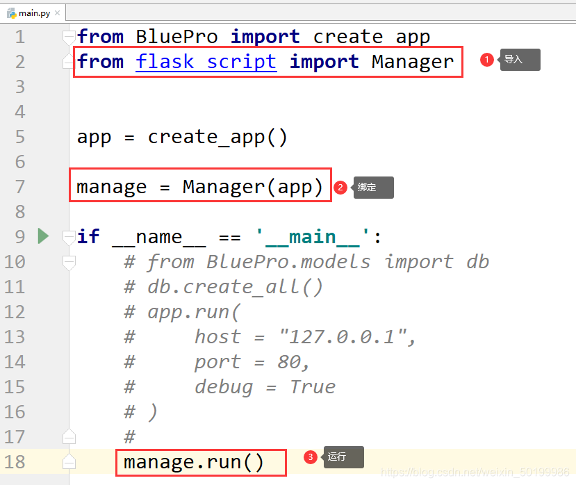Toggle fold marker at end of imports on line 2

click(x=69, y=61)
